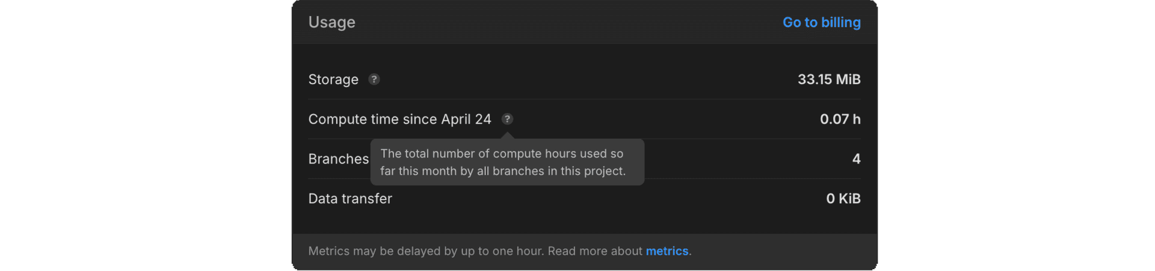Click the 'Compute time since' label text
The image size is (1155, 271).
pyautogui.click(x=373, y=119)
